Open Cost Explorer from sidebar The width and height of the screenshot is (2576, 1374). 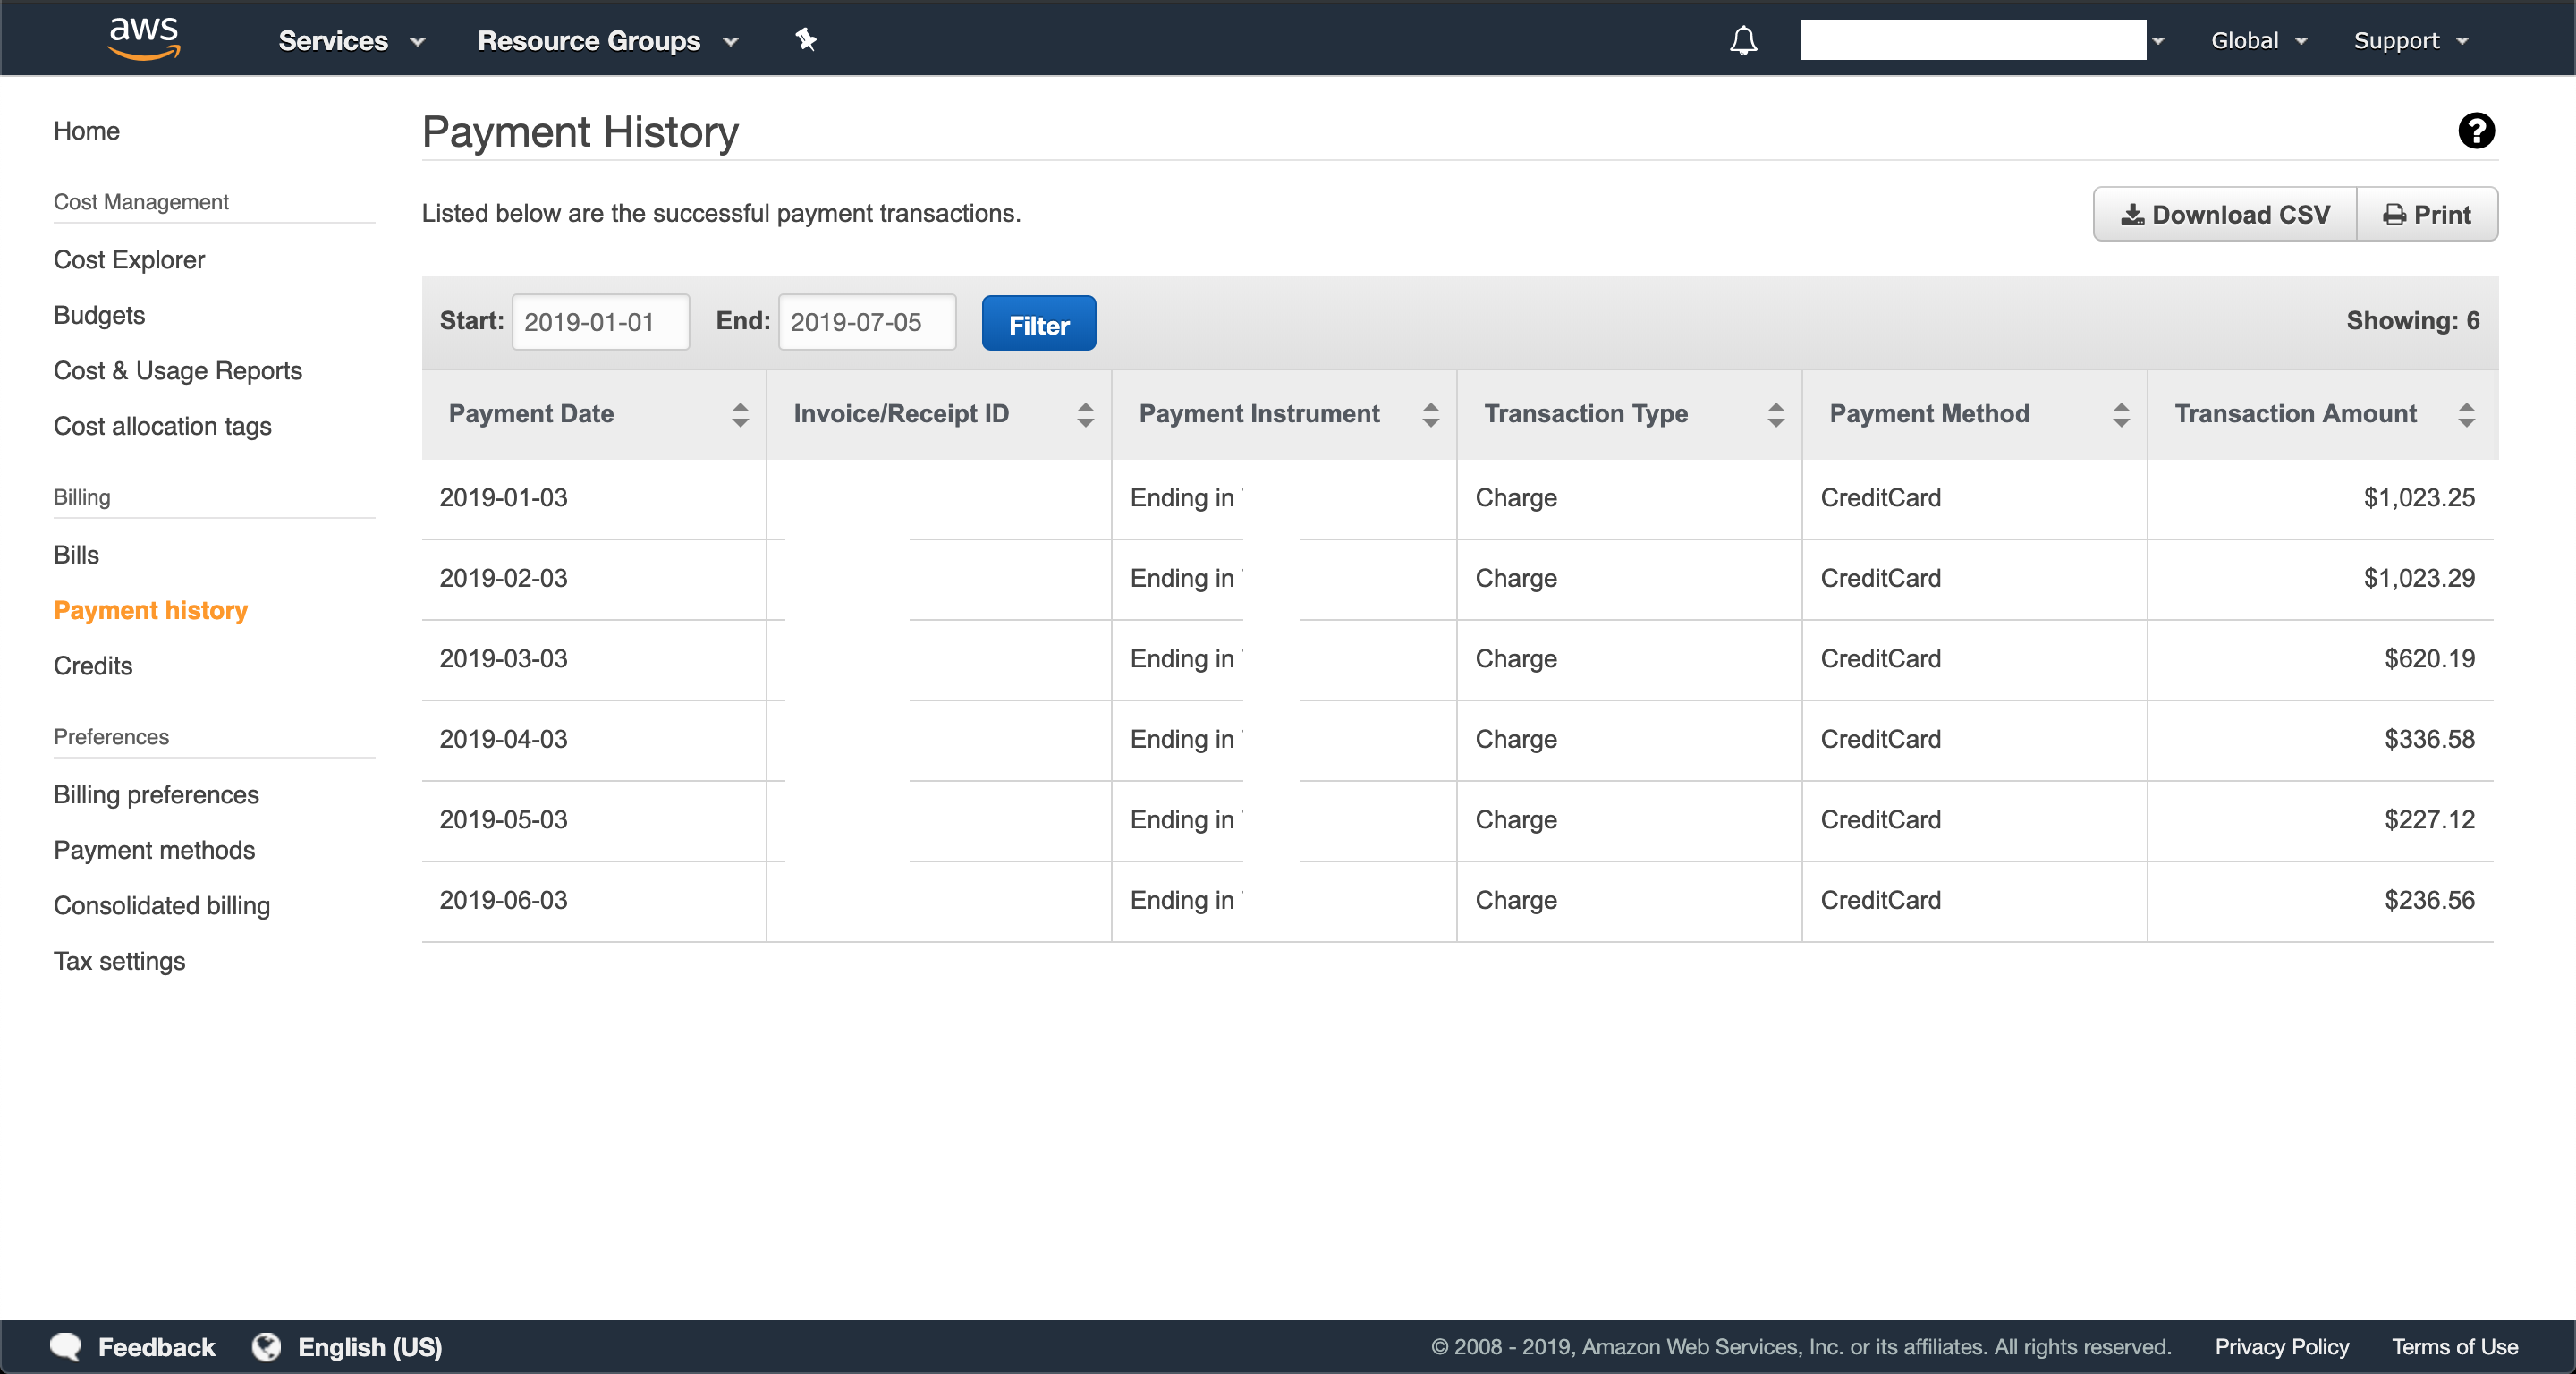130,259
